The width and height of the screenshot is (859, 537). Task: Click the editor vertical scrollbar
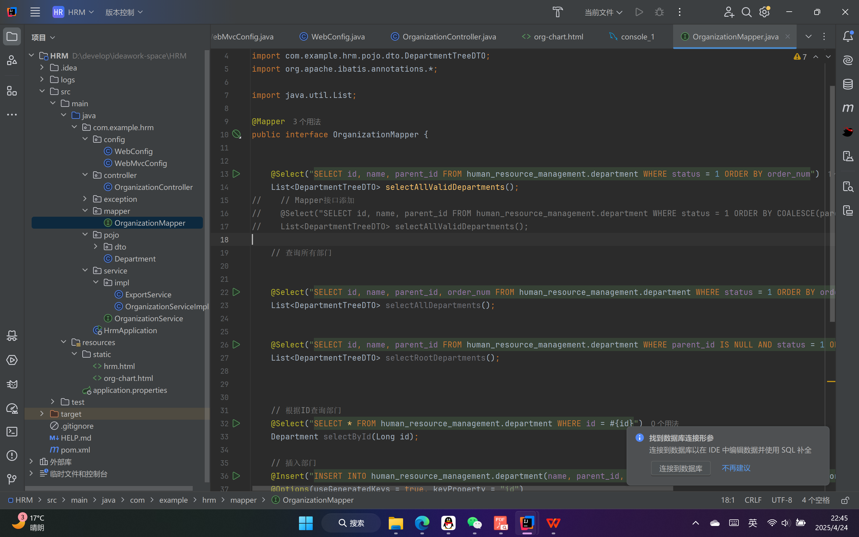[x=832, y=202]
